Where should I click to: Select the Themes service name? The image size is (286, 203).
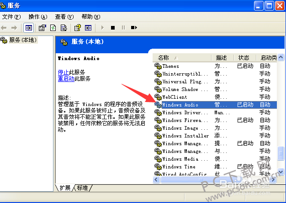pos(170,66)
